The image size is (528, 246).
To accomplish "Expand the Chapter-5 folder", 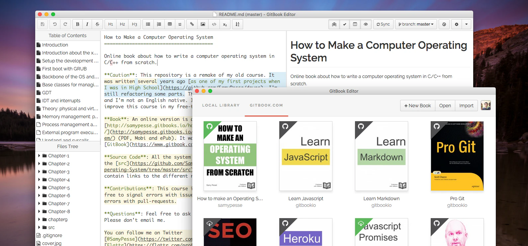I will pyautogui.click(x=39, y=188).
